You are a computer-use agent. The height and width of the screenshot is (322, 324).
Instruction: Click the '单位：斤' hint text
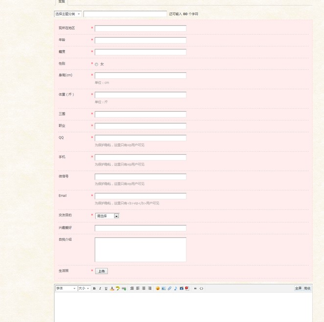tap(101, 102)
